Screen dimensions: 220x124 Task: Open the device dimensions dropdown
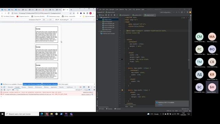pos(35,20)
